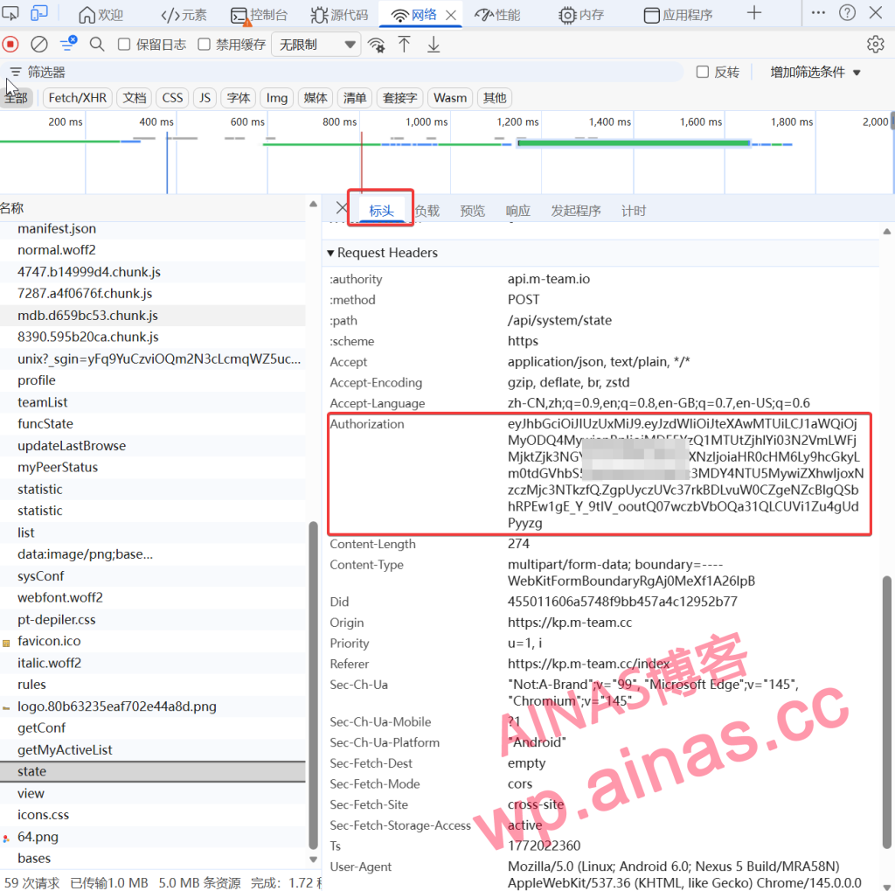This screenshot has width=895, height=891.
Task: Open network search magnifier
Action: (97, 44)
